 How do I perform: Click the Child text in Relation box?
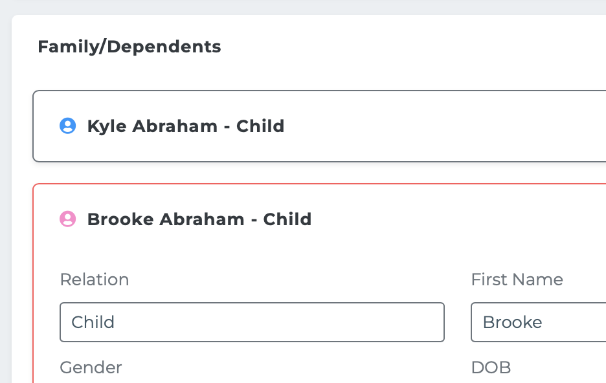point(93,322)
